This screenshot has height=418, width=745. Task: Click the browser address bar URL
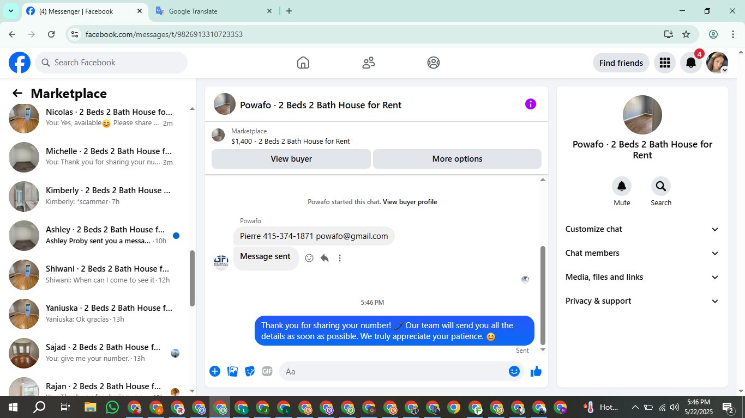point(164,34)
